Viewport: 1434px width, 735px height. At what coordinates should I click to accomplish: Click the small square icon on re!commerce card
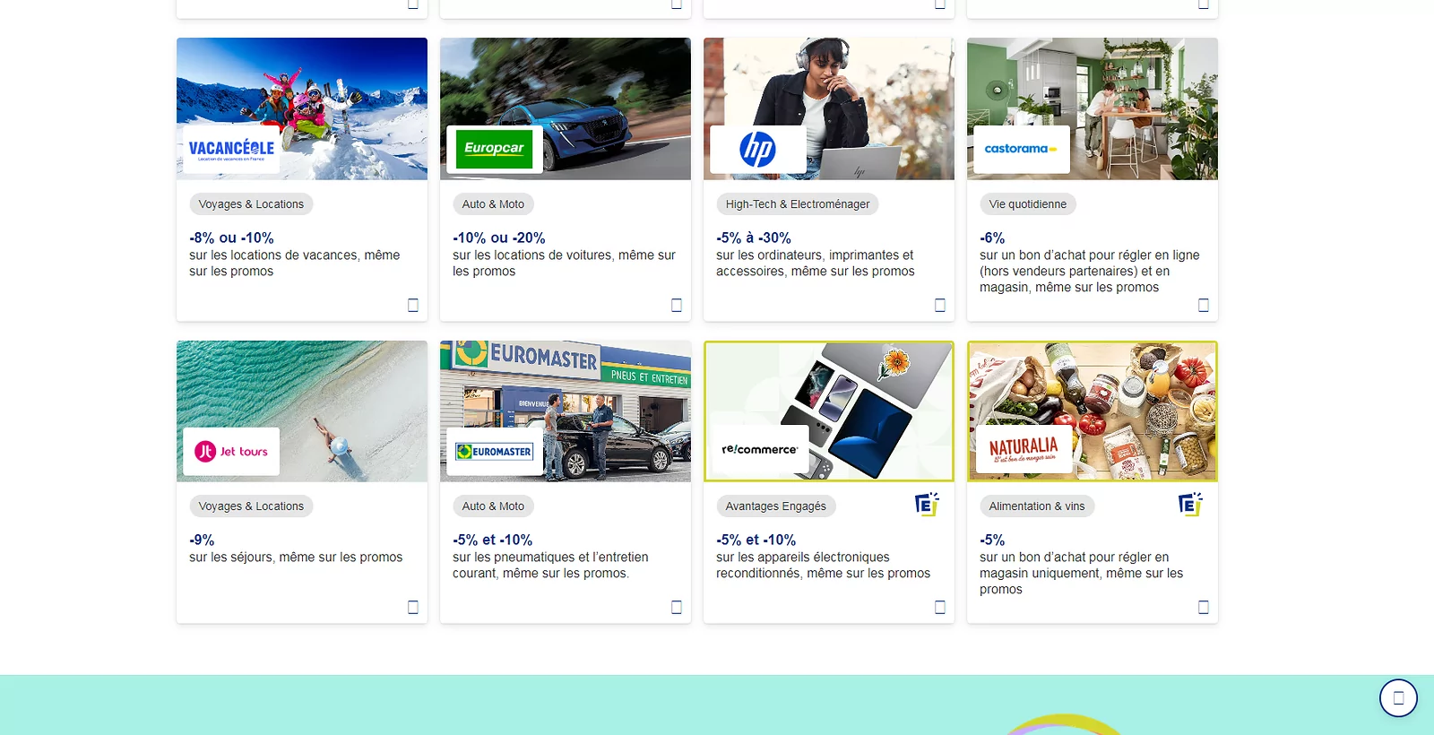click(x=940, y=607)
